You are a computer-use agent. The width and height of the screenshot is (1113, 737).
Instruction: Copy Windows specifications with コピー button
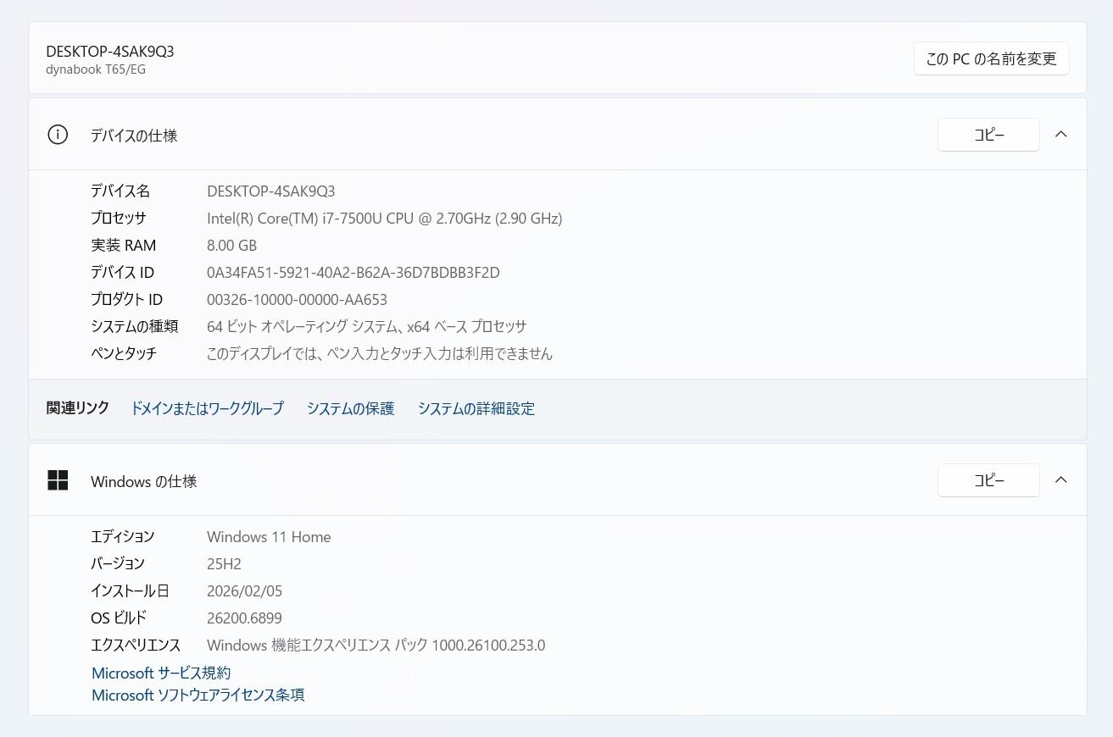pyautogui.click(x=988, y=480)
